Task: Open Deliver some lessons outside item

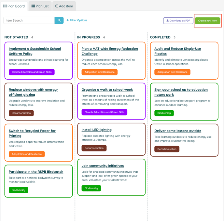Action: [178, 131]
